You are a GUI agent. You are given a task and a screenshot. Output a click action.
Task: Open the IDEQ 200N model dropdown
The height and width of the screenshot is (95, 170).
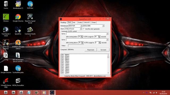103,26
